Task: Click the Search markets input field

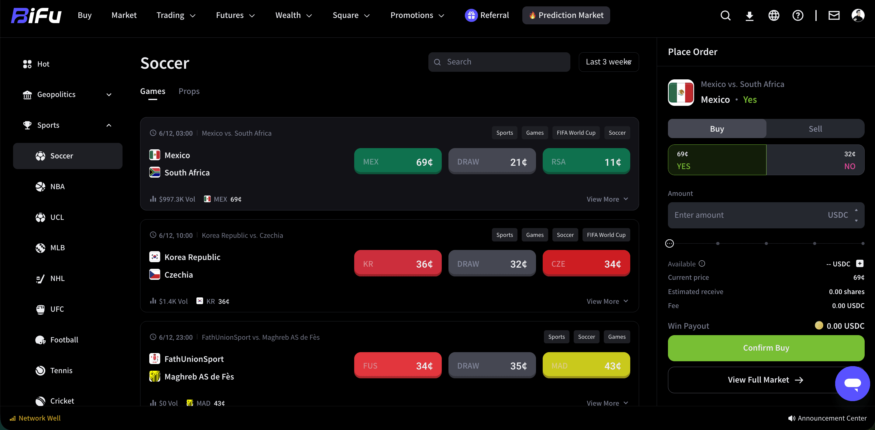Action: [499, 62]
